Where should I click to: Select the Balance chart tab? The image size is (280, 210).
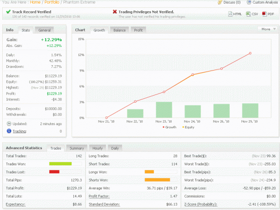pyautogui.click(x=120, y=30)
